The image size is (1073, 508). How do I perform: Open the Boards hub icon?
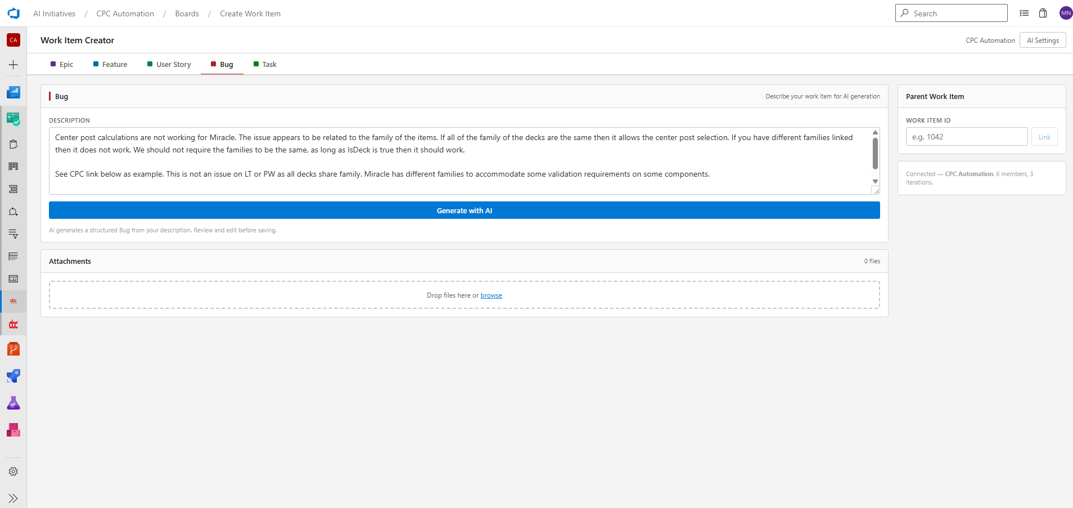(13, 119)
